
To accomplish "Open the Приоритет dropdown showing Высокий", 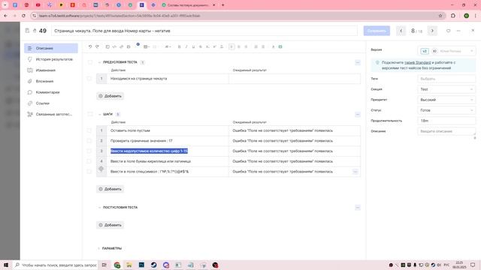I will pyautogui.click(x=446, y=100).
